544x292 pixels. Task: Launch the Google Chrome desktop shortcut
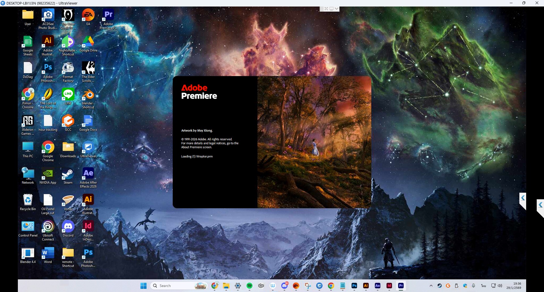[x=48, y=151]
